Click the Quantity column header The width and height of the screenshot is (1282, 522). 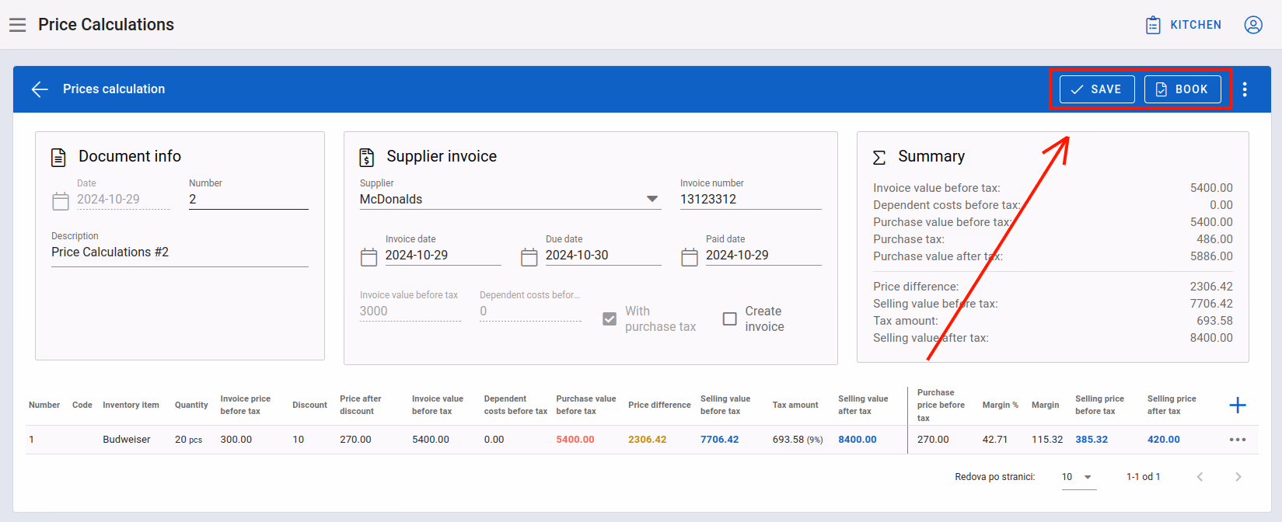191,405
